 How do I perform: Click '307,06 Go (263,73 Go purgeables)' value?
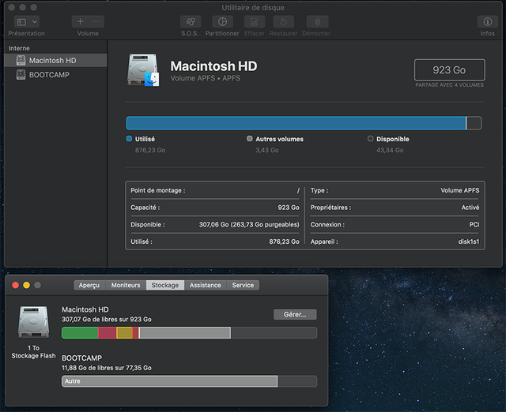pyautogui.click(x=249, y=224)
